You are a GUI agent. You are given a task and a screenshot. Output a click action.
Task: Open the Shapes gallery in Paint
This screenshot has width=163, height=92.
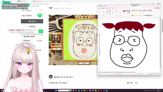click(x=120, y=12)
